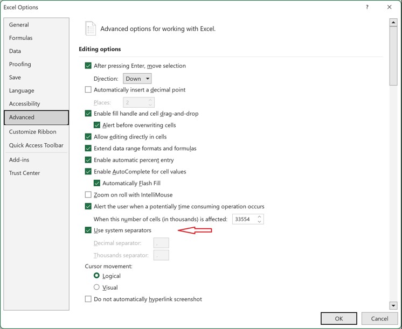Click the Cursor movement label

click(108, 266)
